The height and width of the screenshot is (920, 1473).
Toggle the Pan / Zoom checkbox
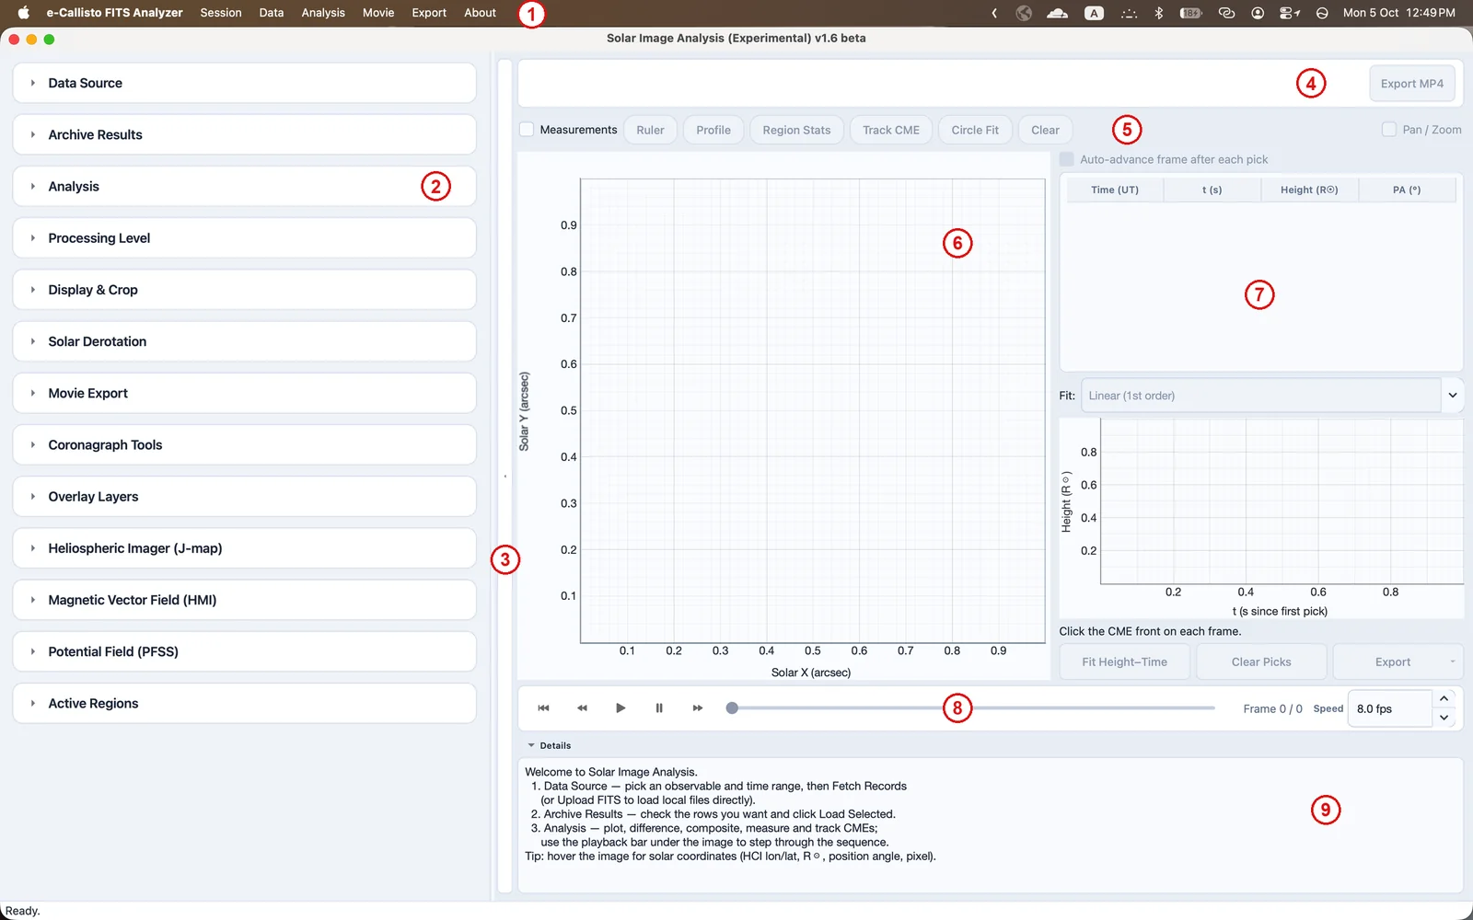1389,130
